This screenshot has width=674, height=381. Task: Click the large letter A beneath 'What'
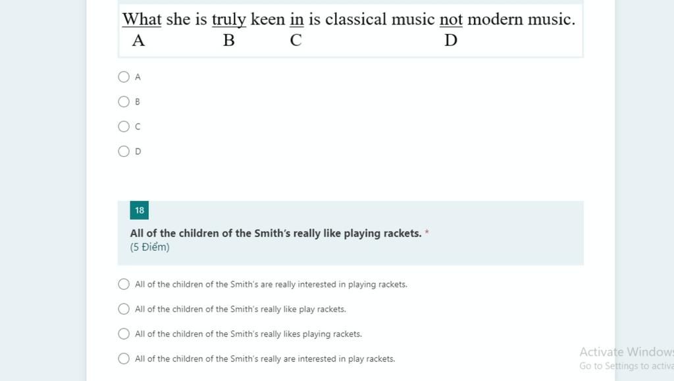click(138, 40)
